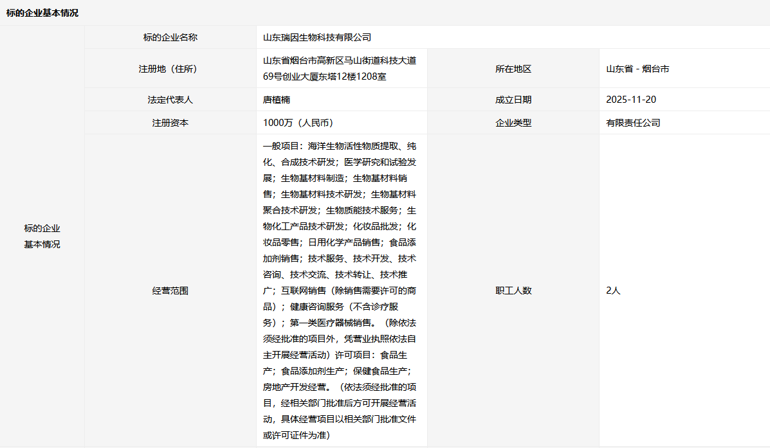This screenshot has height=448, width=770.
Task: Click the side header 标的企业 基本情况
Action: [42, 236]
